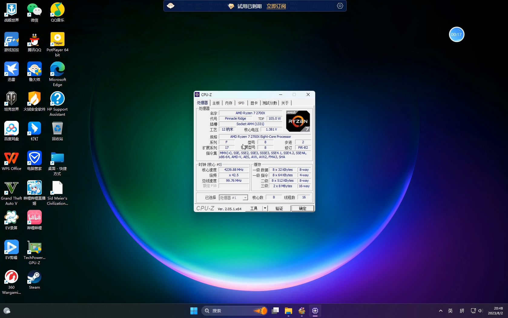Select the 桌面 - 快捷方式 folder icon
Image resolution: width=508 pixels, height=318 pixels.
58,163
